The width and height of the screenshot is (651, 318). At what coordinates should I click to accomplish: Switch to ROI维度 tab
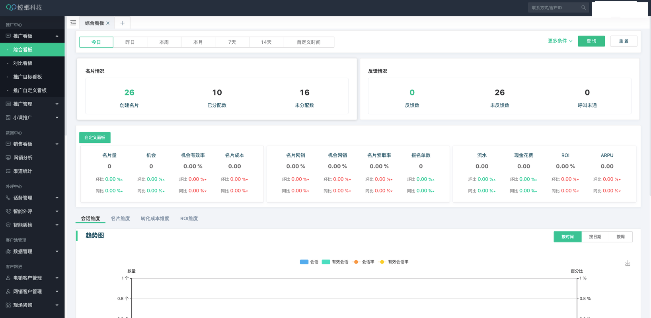click(x=189, y=219)
